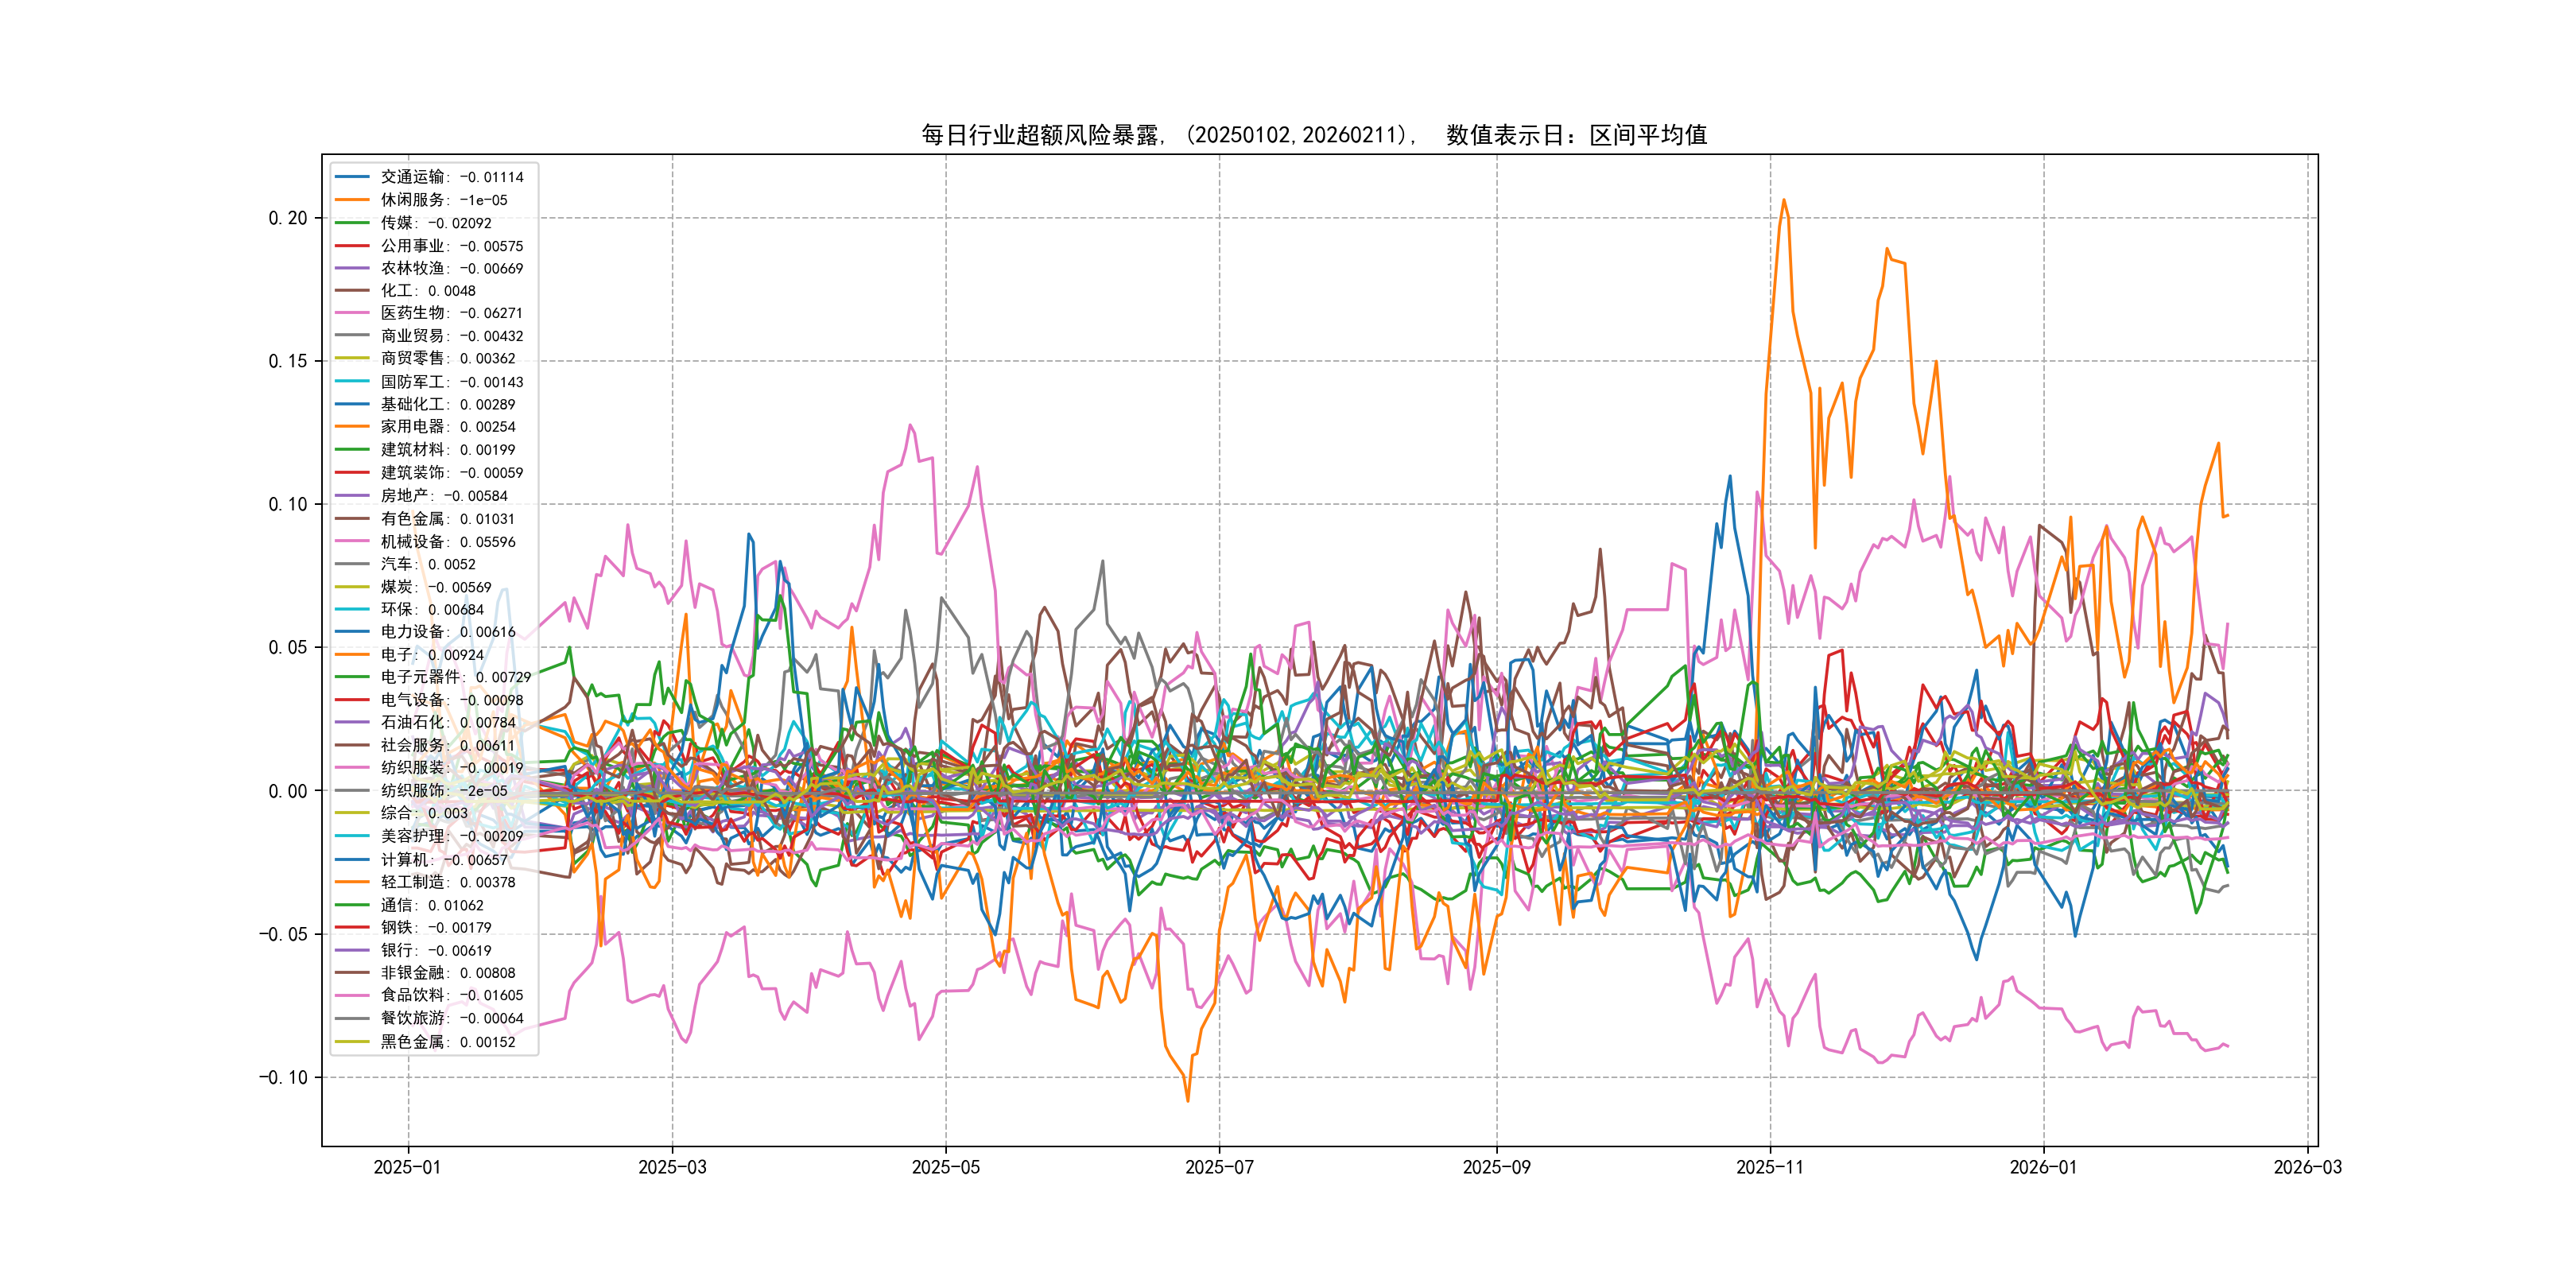The height and width of the screenshot is (1288, 2576).
Task: Select the 有色金属 legend entry
Action: point(447,518)
